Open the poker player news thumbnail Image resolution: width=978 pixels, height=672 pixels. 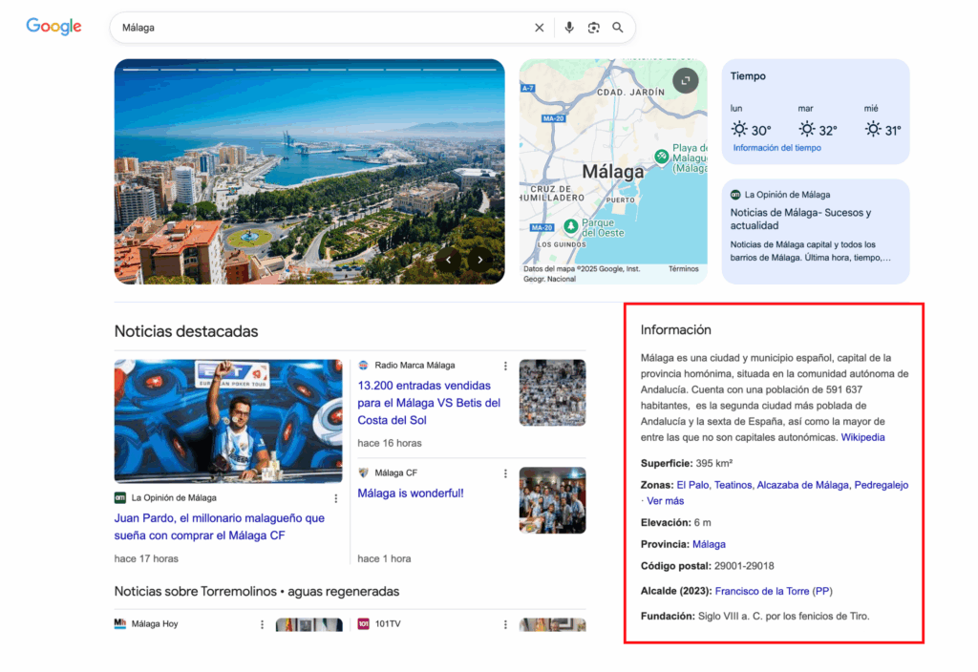(228, 421)
